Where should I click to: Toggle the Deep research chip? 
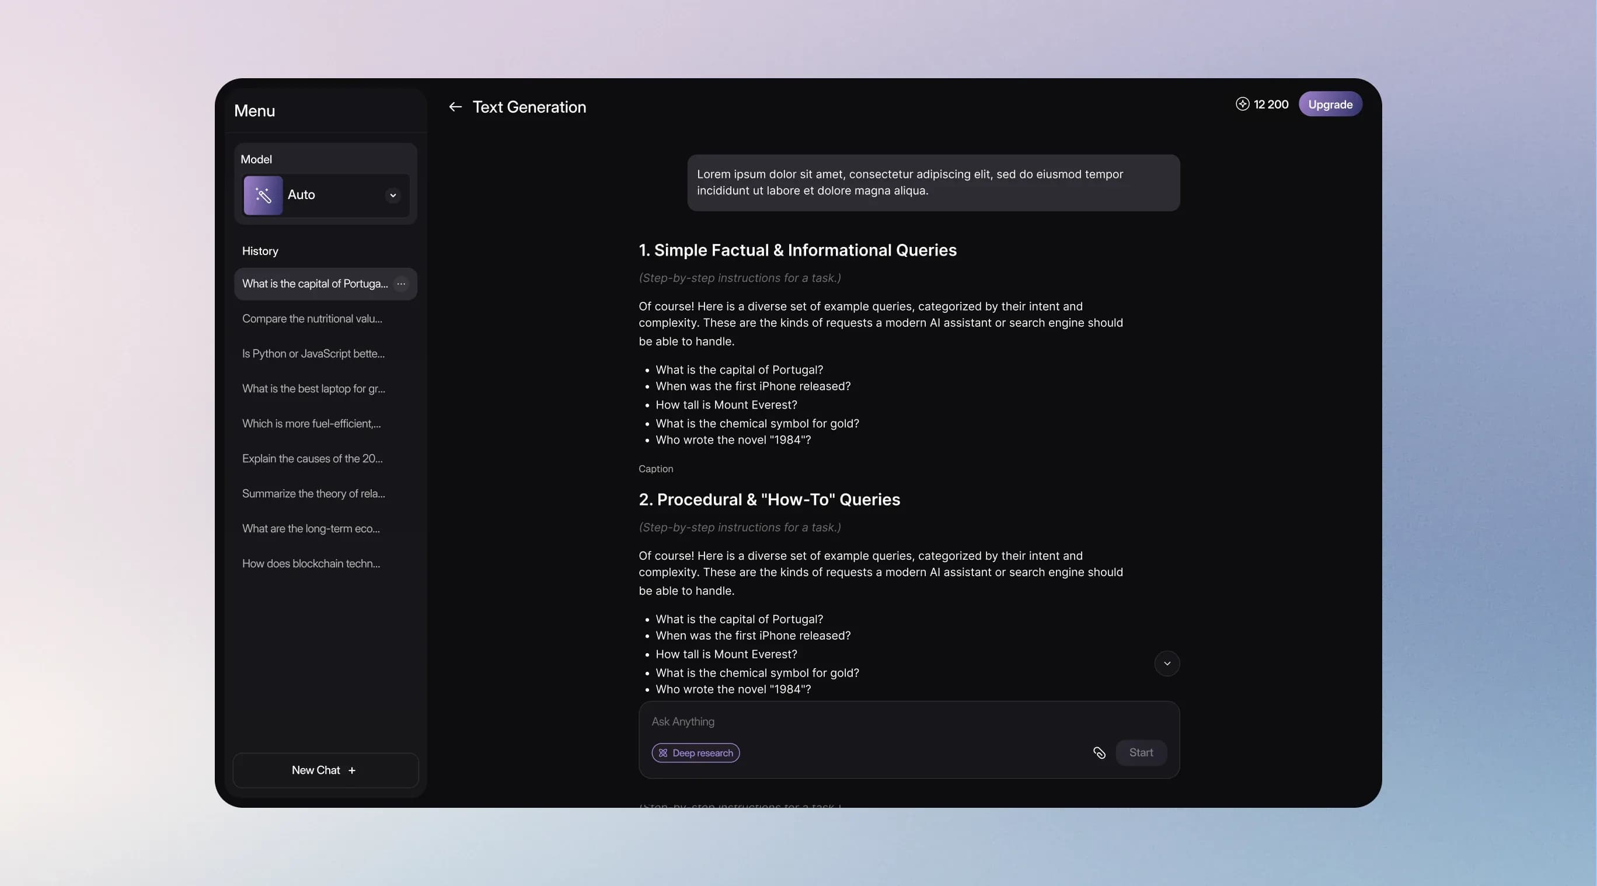pos(696,753)
